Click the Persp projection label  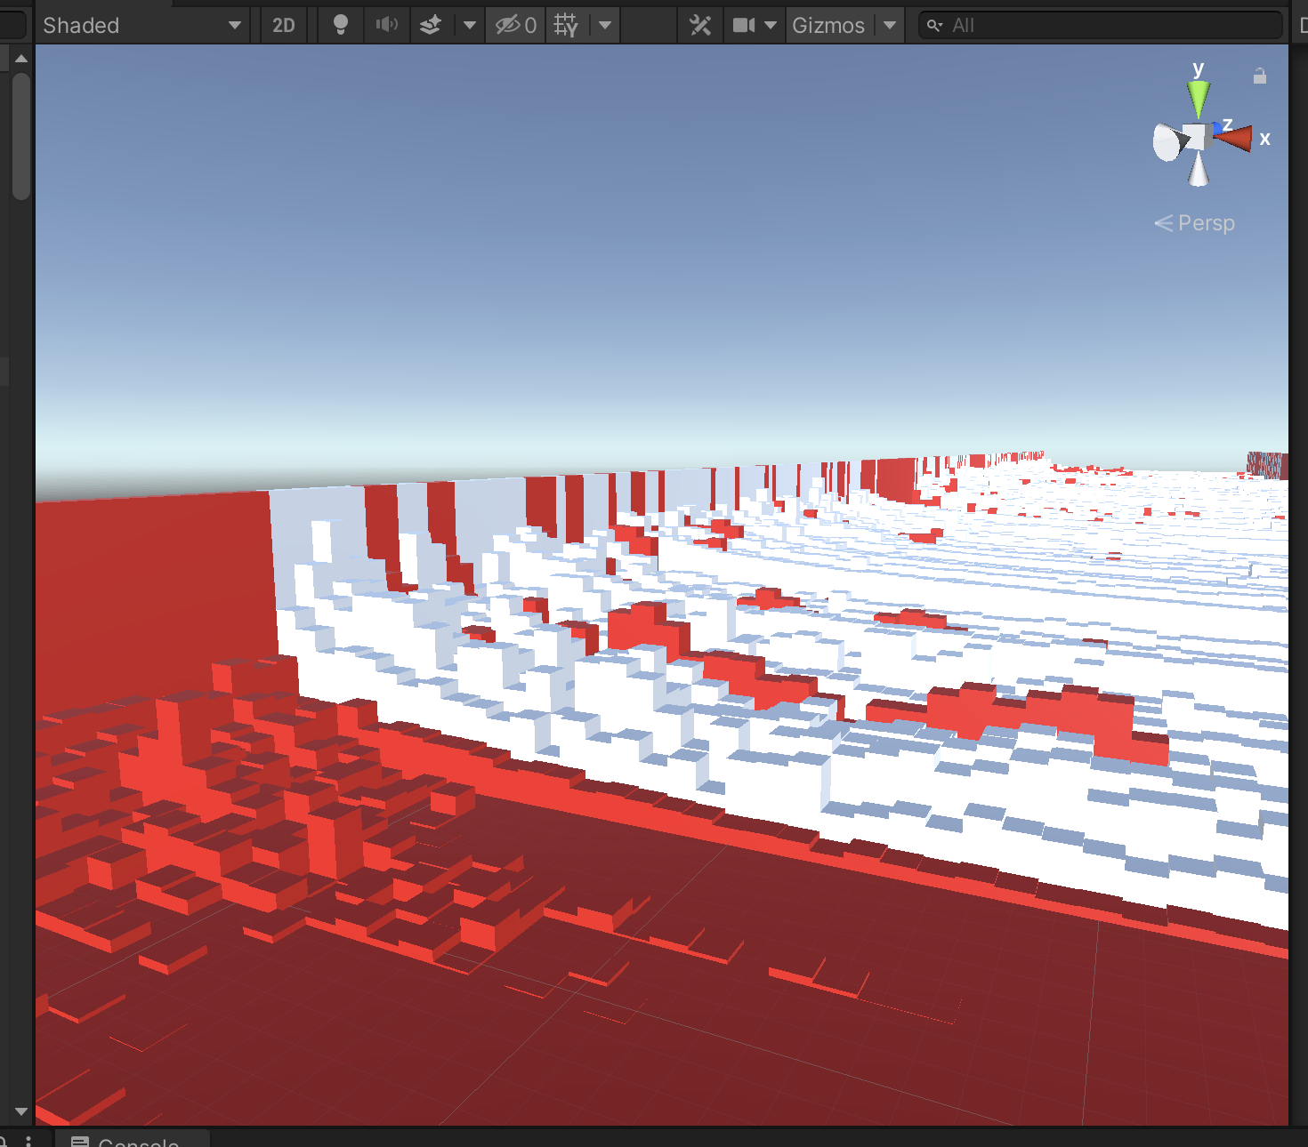pos(1205,223)
